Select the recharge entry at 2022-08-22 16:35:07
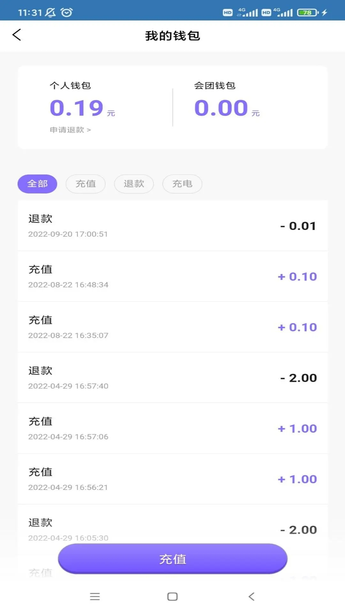 172,327
